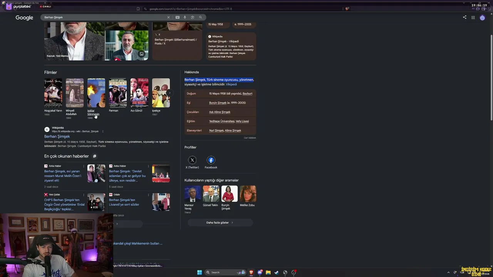Open the Google account avatar menu
This screenshot has height=277, width=493.
click(482, 17)
